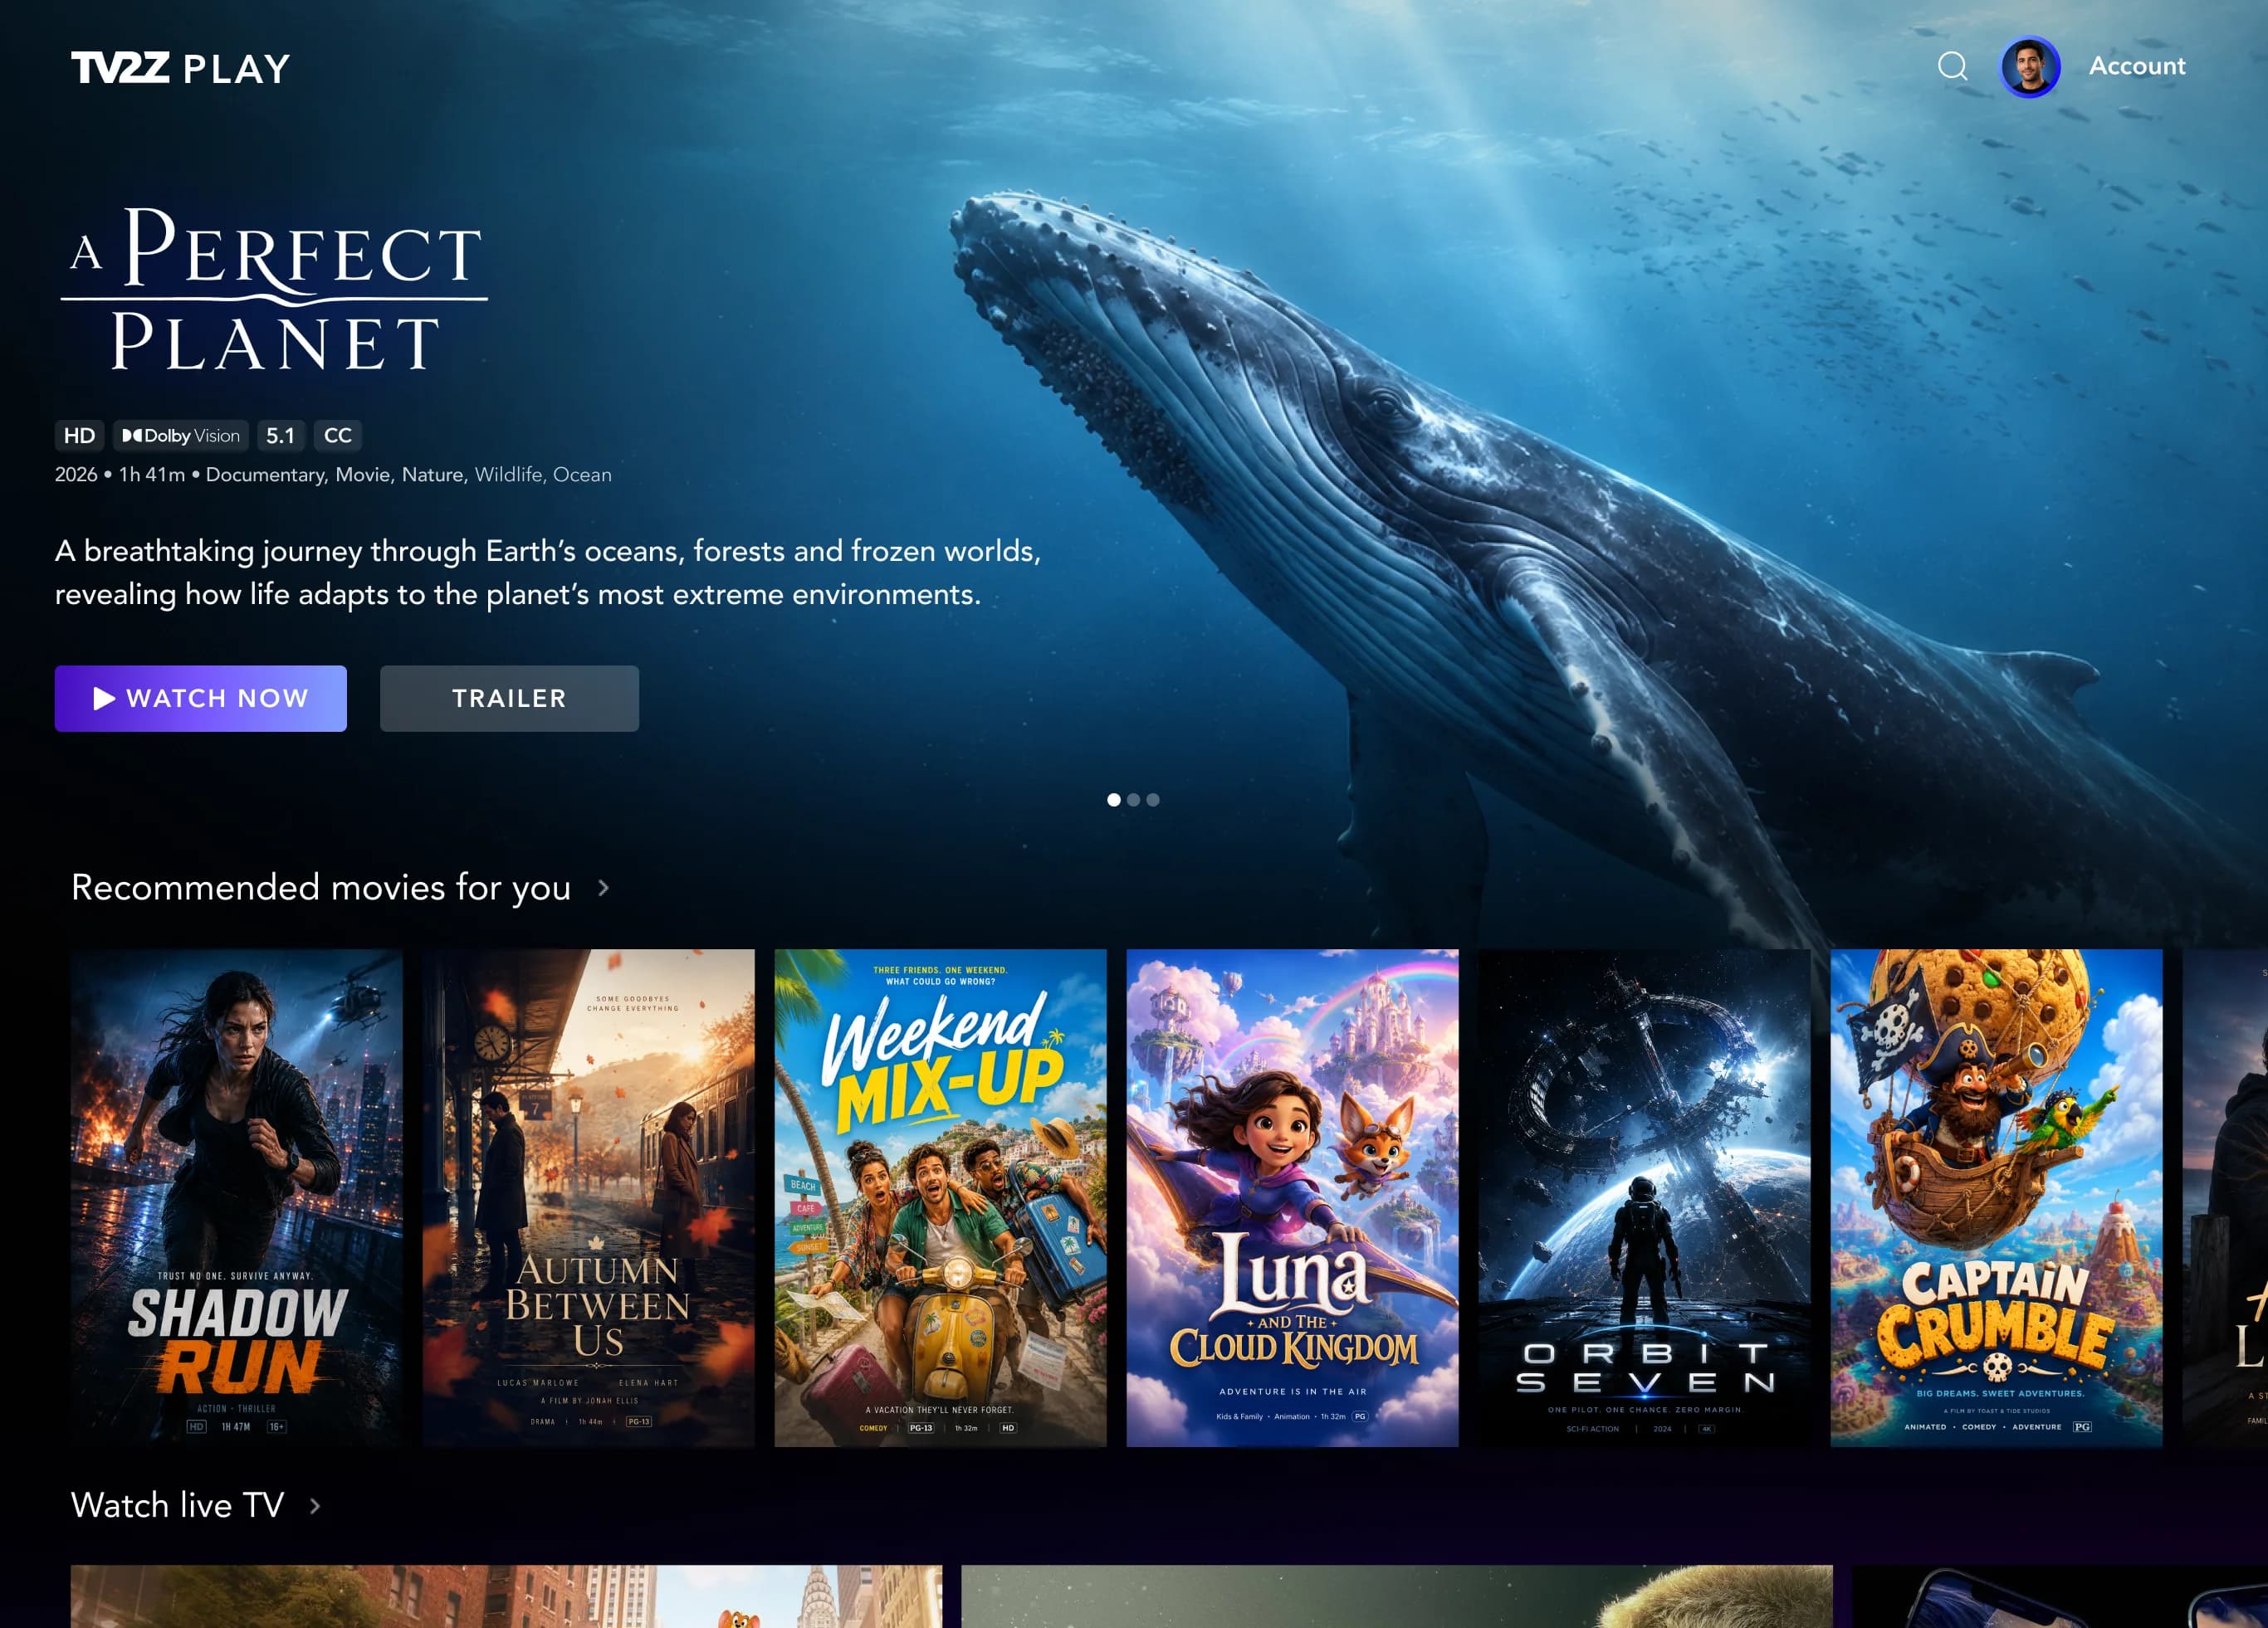Go home via TV2Z PLAY logo
2268x1628 pixels.
pos(181,68)
